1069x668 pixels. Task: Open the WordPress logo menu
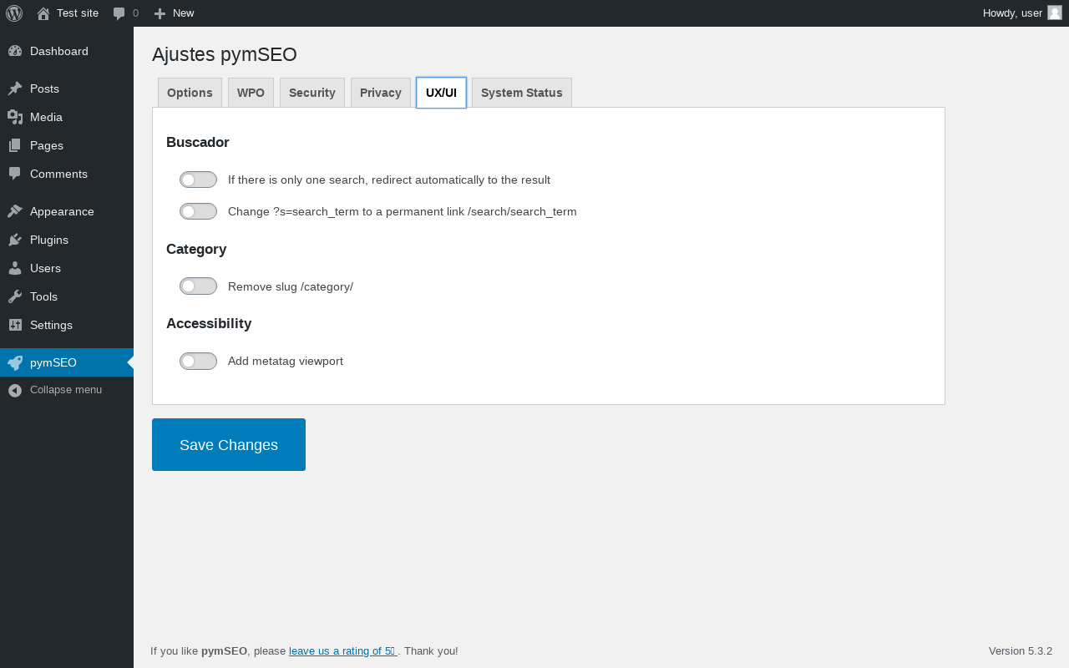tap(14, 13)
